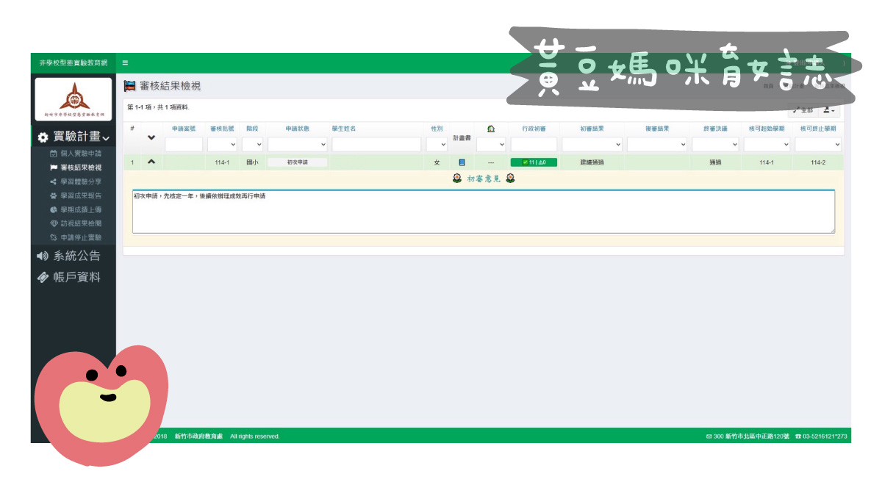Click 申請停止實驗 sidebar item
Screen dimensions: 882x496
75,237
